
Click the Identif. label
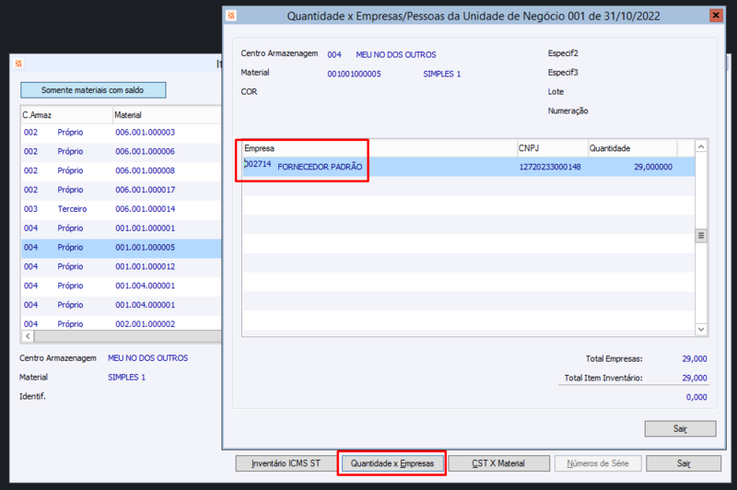point(32,396)
